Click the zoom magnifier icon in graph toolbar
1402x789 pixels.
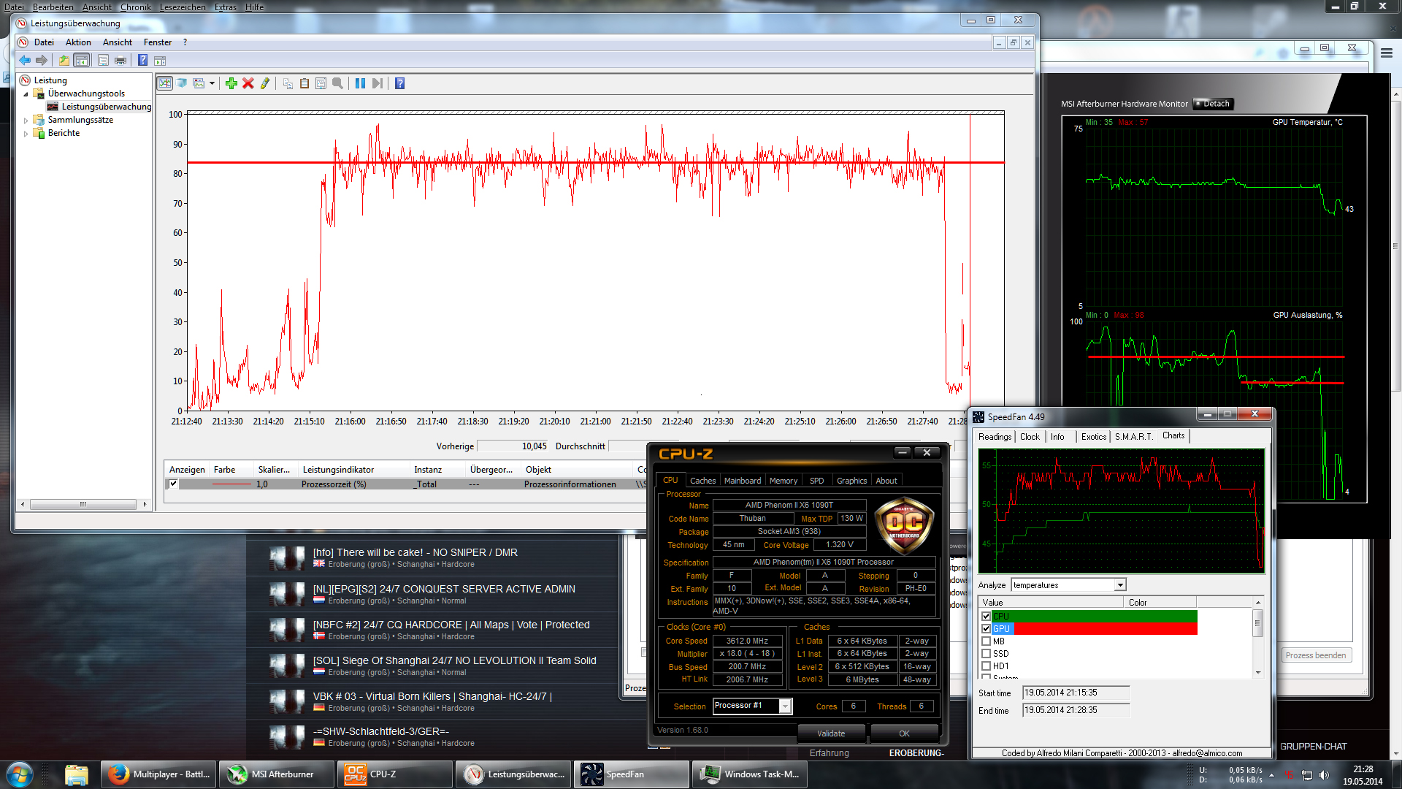click(x=337, y=83)
